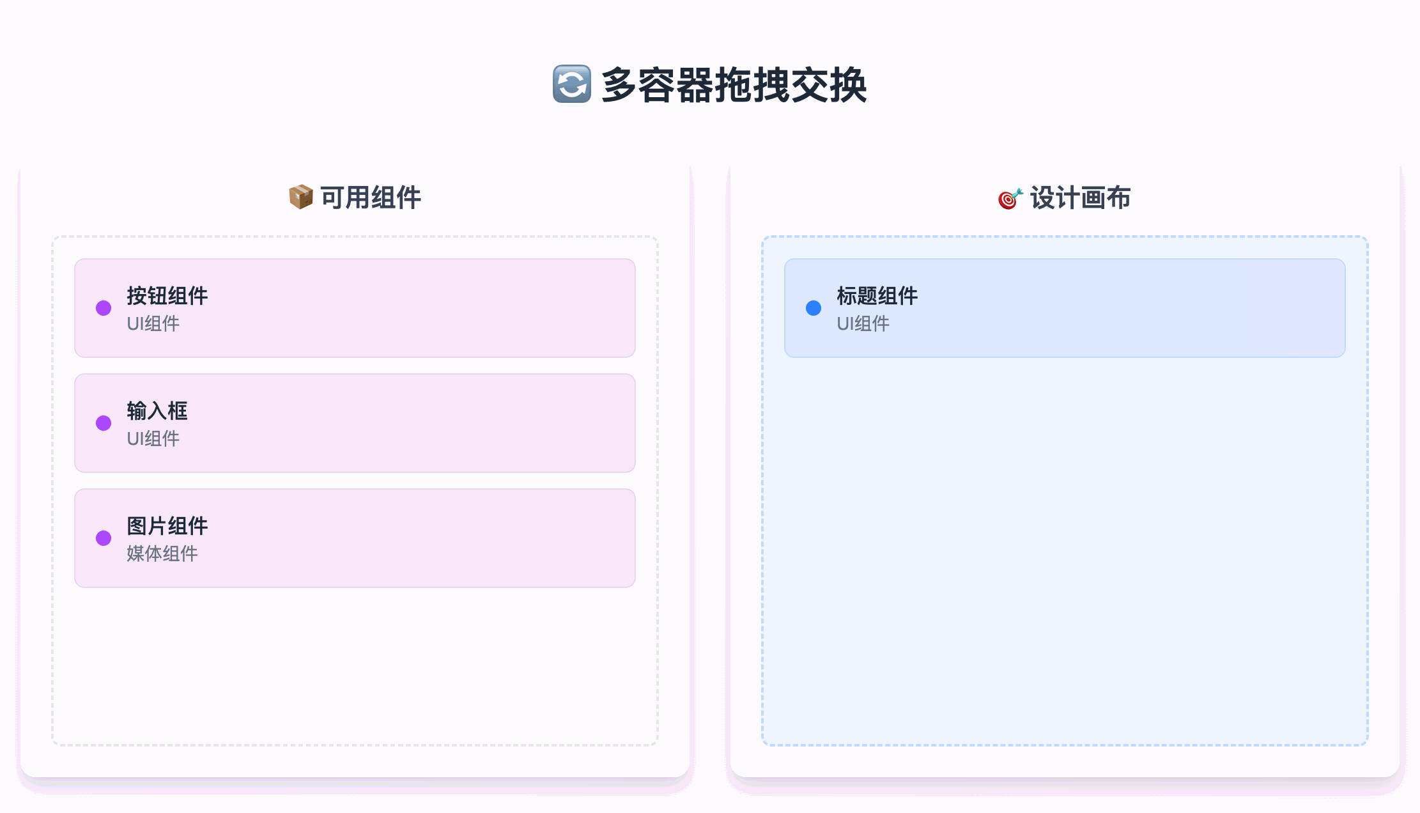The height and width of the screenshot is (813, 1420).
Task: Click the refresh arrows icon in title
Action: [x=572, y=84]
